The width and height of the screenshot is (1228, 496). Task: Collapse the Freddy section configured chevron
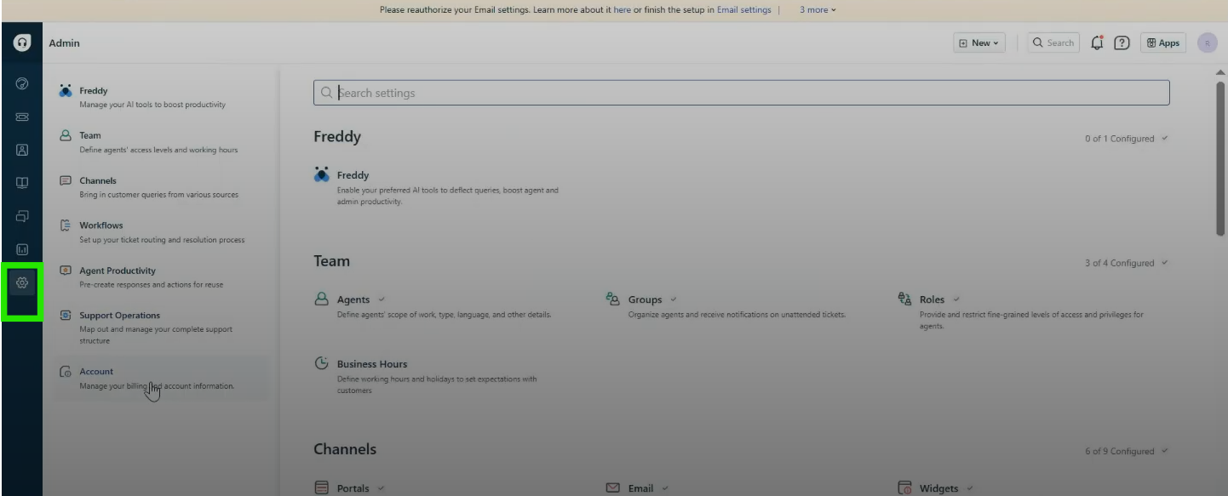pos(1165,139)
